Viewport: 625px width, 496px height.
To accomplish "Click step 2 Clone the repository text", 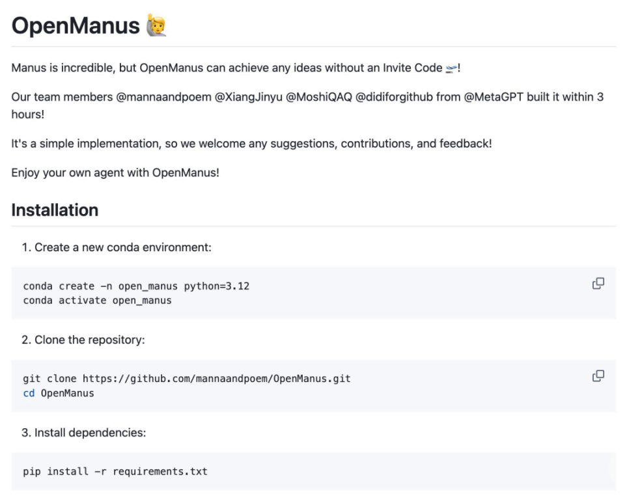I will [x=83, y=340].
